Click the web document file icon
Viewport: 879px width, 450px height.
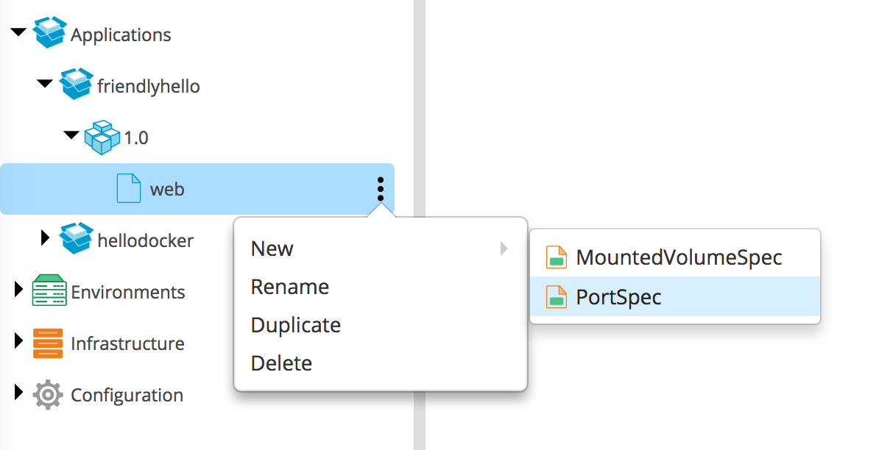(x=129, y=189)
